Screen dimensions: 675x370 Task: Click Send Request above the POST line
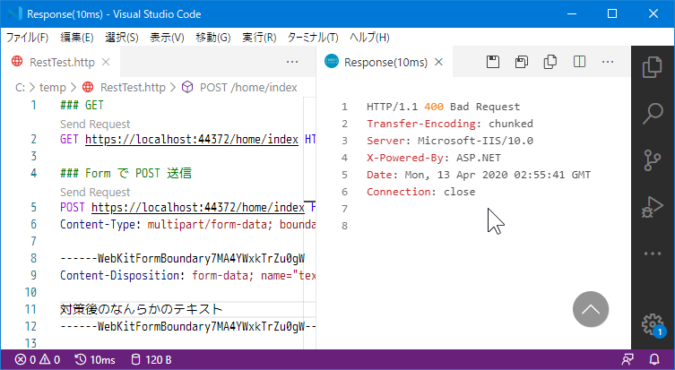click(95, 193)
